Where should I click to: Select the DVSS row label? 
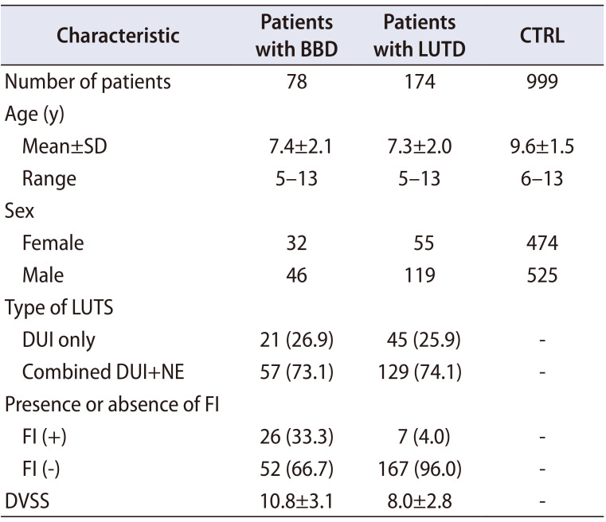[x=29, y=502]
